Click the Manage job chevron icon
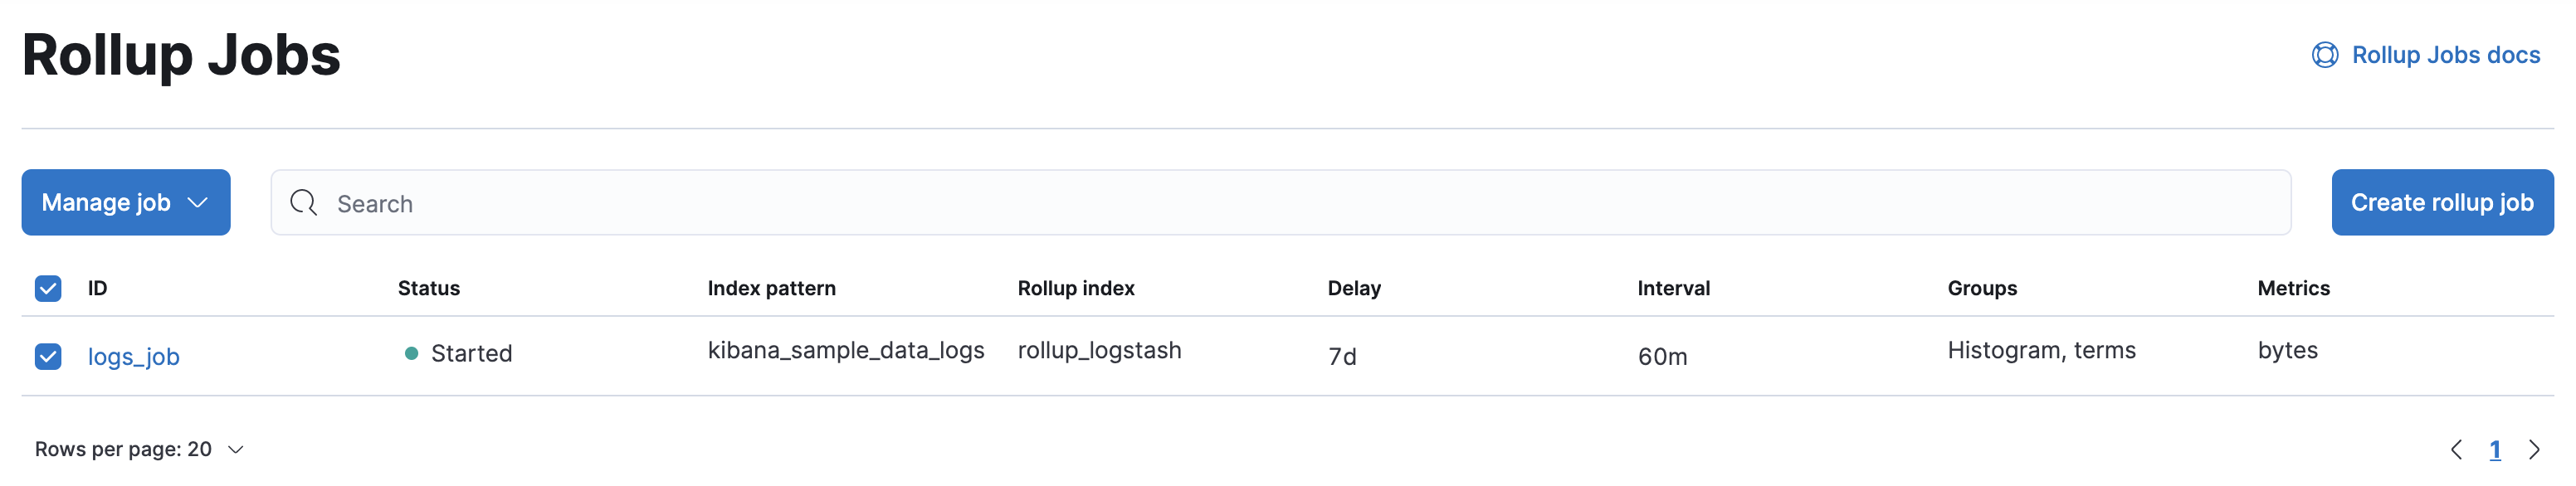2576x486 pixels. [x=196, y=203]
